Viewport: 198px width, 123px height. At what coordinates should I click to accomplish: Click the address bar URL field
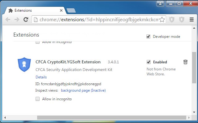[96, 20]
